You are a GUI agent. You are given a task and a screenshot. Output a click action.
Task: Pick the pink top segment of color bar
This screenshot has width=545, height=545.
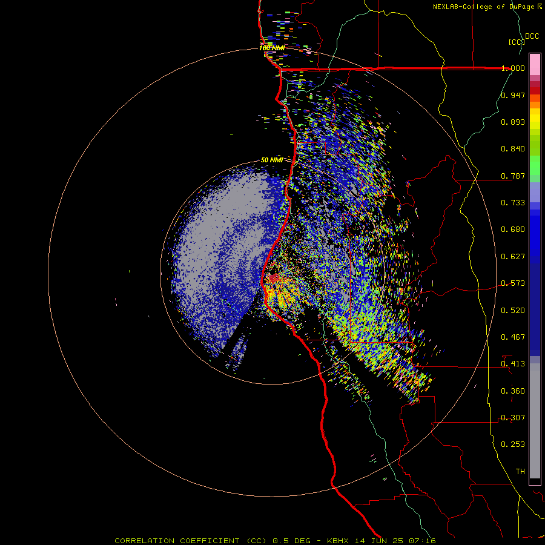point(535,64)
